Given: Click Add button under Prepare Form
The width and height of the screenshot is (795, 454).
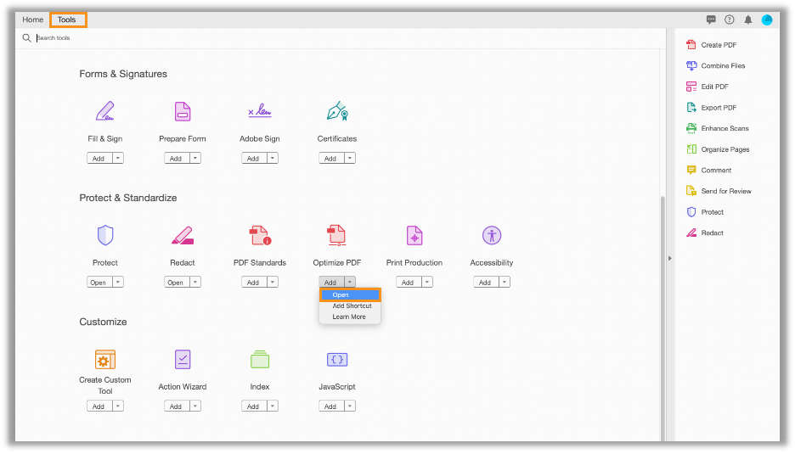Looking at the screenshot, I should click(177, 158).
